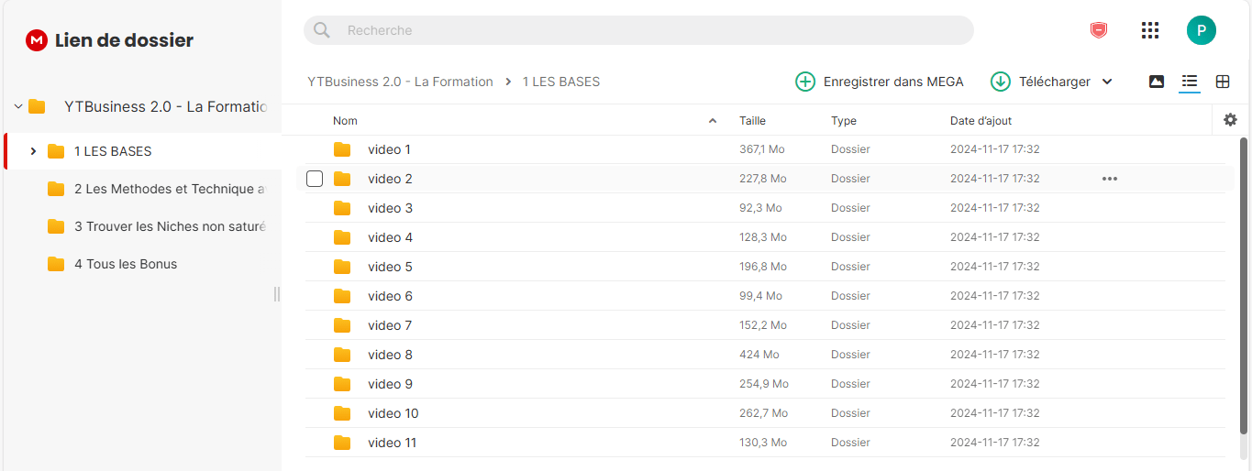This screenshot has height=471, width=1252.
Task: Open the Télécharger dropdown arrow
Action: click(1107, 82)
